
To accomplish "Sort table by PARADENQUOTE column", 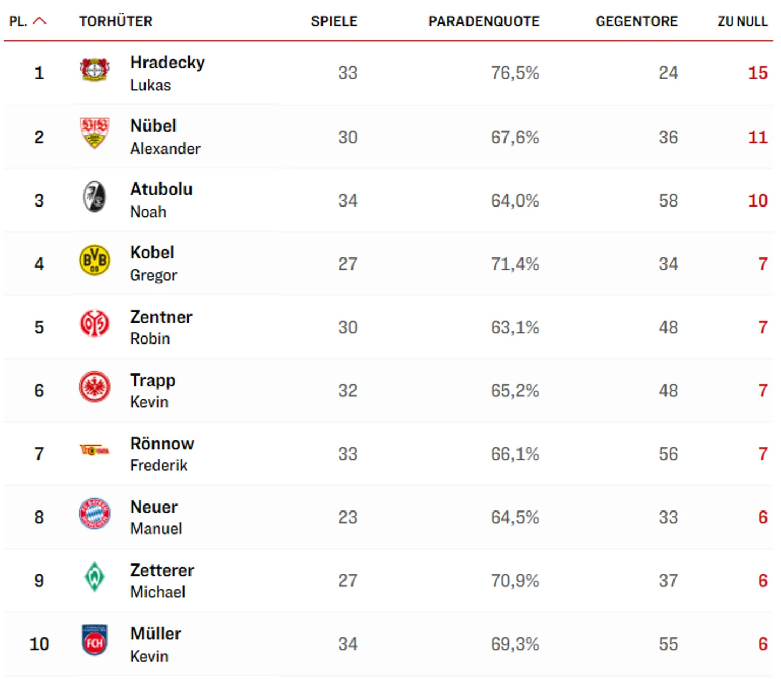I will pos(484,21).
